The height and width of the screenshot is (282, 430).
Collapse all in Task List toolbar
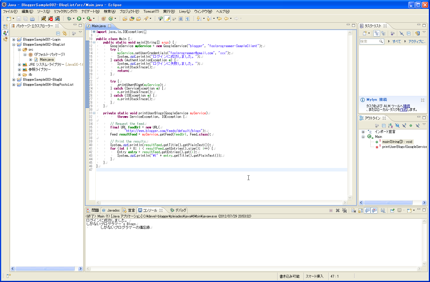(x=409, y=33)
